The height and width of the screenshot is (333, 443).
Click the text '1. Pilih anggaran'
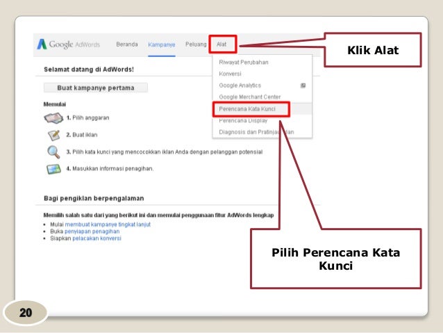88,117
